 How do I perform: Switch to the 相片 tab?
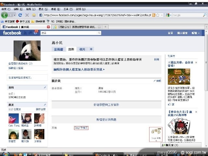(x=82, y=49)
